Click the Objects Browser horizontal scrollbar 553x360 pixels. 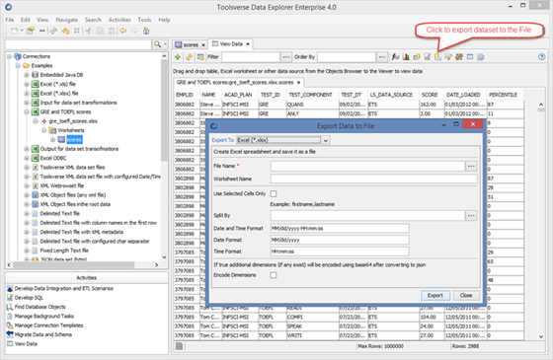point(74,264)
